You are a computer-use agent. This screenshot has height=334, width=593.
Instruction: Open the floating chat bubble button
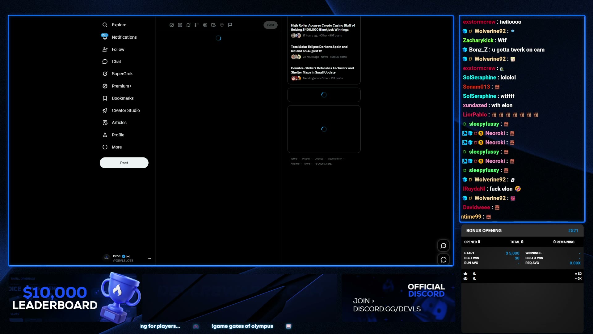tap(444, 260)
